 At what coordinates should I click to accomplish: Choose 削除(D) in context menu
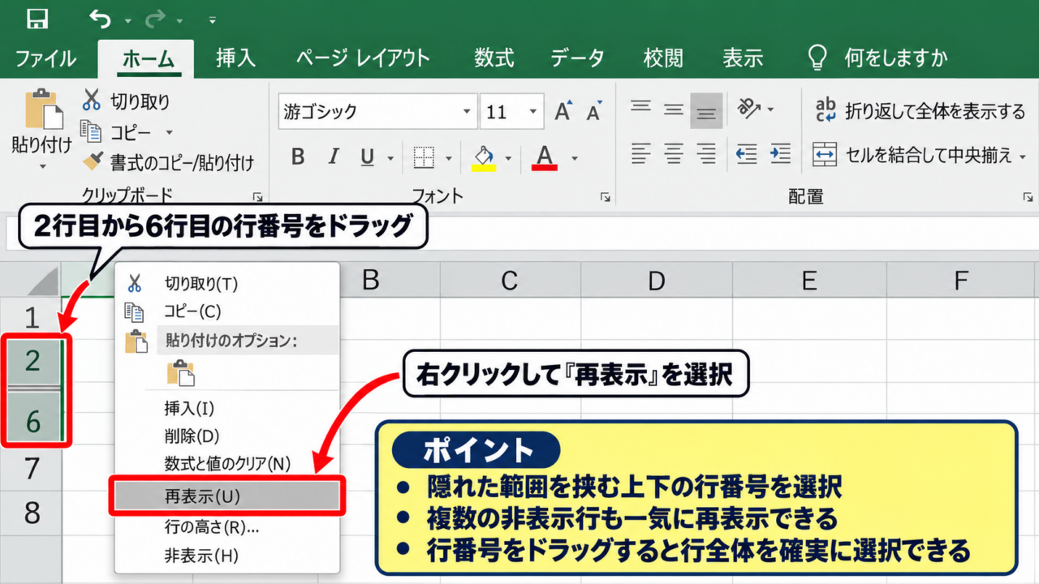(x=227, y=436)
